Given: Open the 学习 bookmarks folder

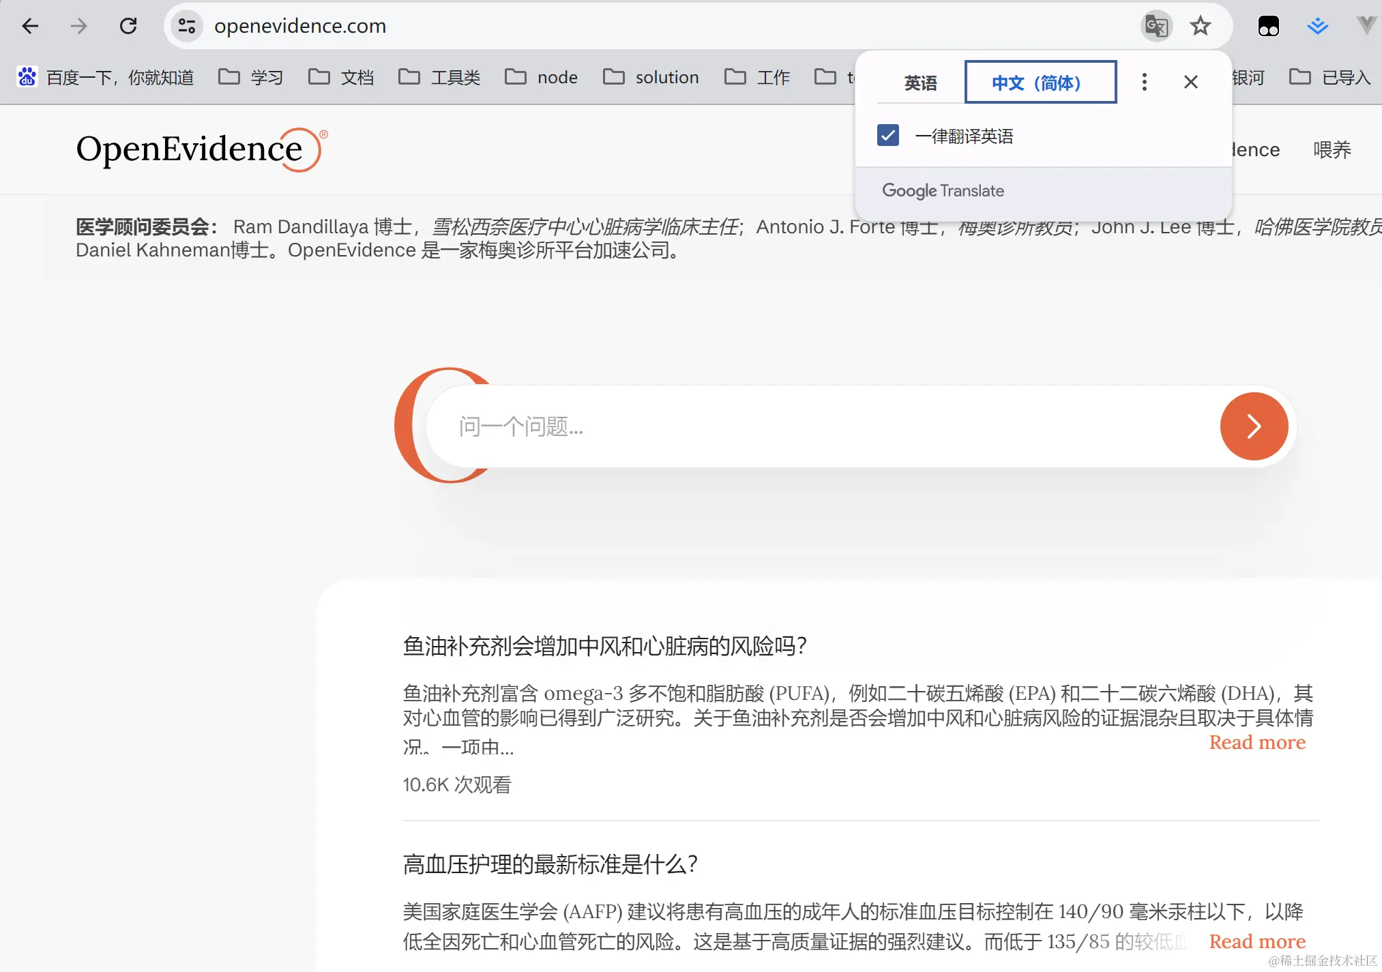Looking at the screenshot, I should [251, 77].
